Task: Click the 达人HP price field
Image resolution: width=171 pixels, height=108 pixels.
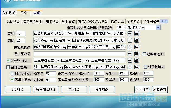Action: click(99, 73)
